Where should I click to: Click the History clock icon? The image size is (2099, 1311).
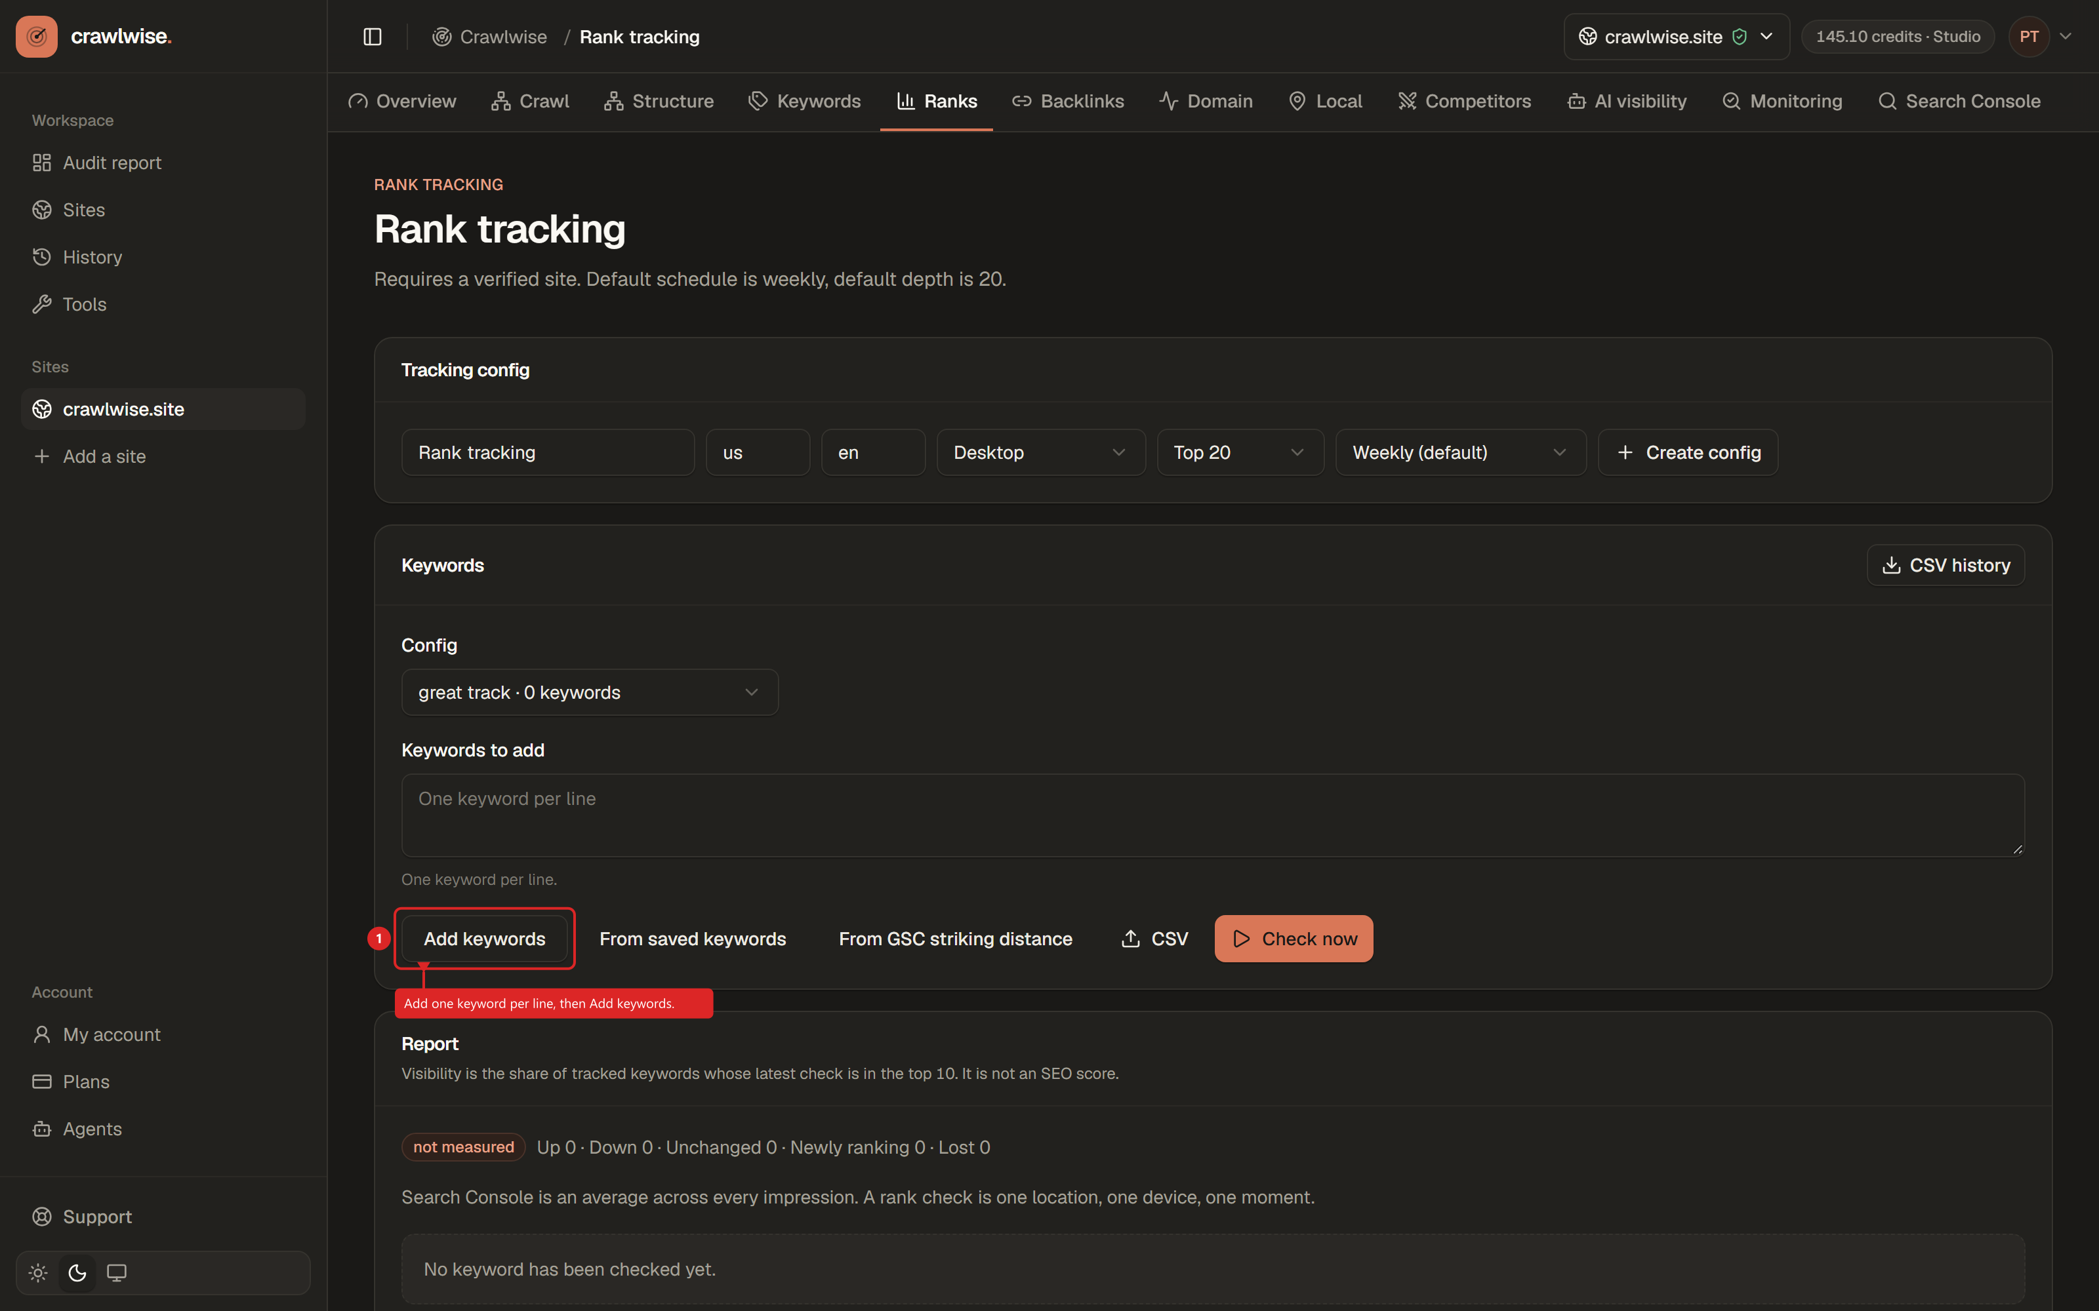click(x=41, y=258)
